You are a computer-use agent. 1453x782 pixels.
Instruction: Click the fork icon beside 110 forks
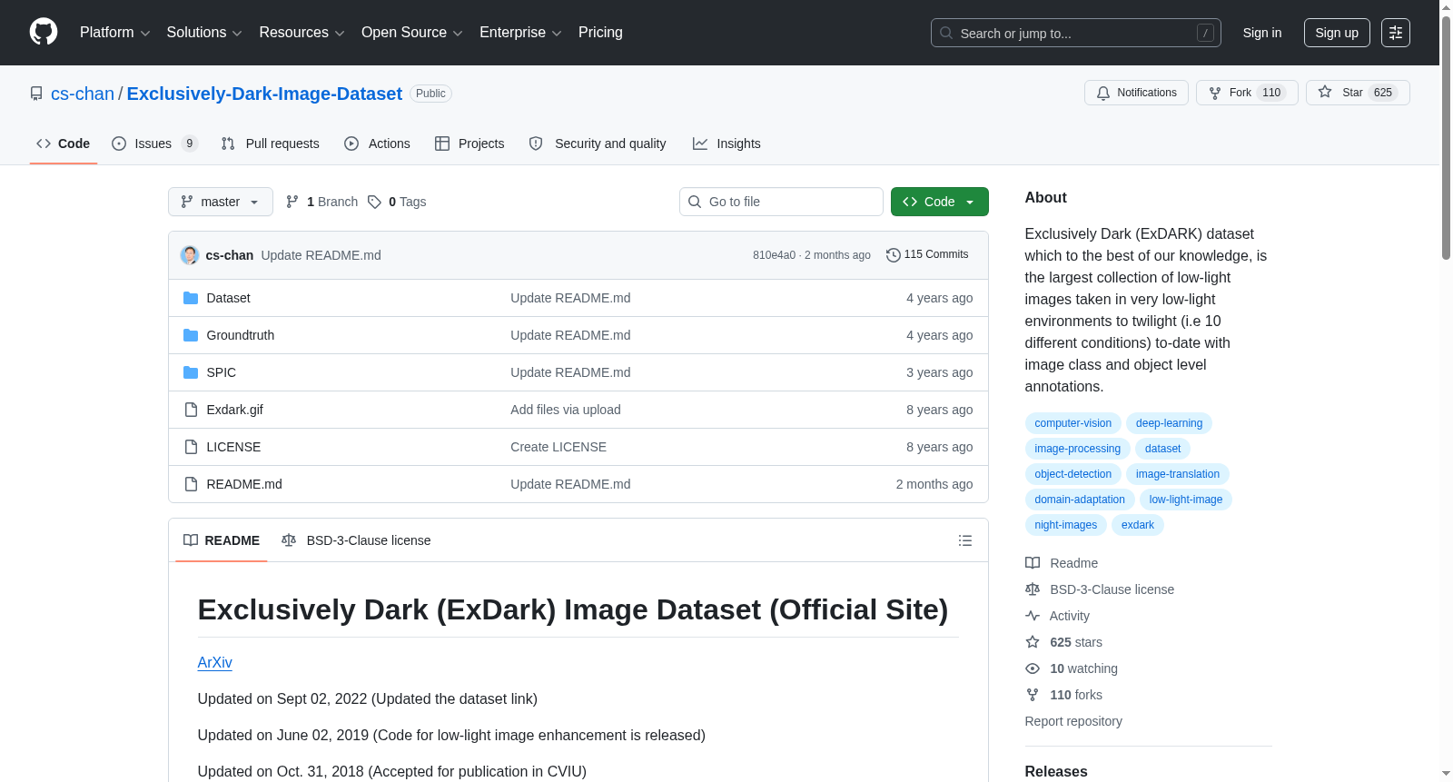click(x=1033, y=695)
